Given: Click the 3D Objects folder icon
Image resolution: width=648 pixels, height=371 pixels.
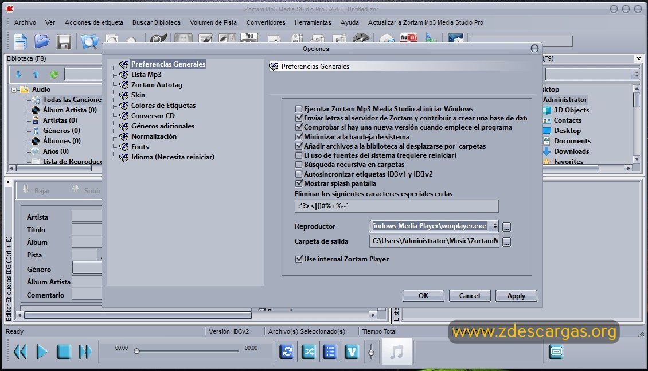Looking at the screenshot, I should point(546,110).
